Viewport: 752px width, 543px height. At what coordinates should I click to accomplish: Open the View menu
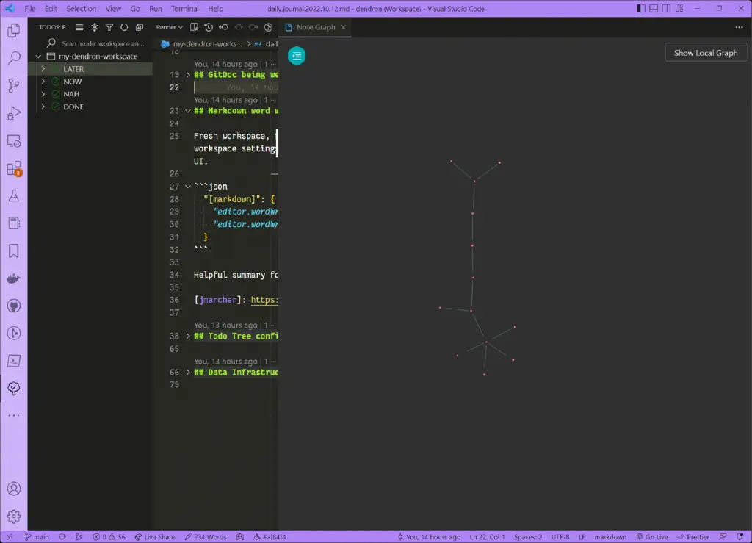[x=113, y=9]
